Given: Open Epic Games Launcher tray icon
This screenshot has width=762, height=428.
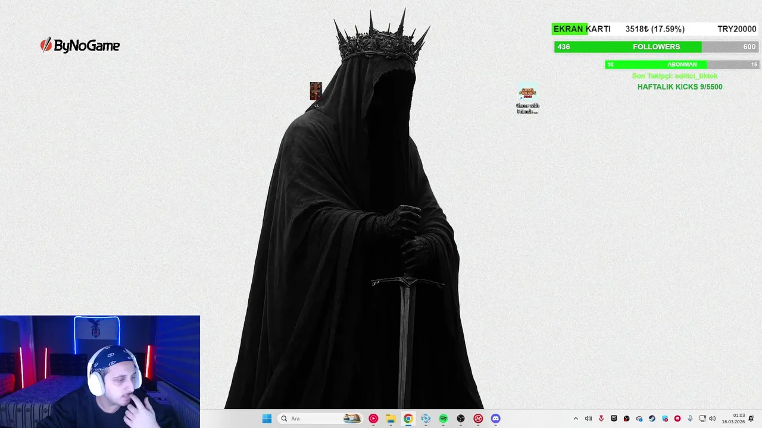Looking at the screenshot, I should point(614,418).
